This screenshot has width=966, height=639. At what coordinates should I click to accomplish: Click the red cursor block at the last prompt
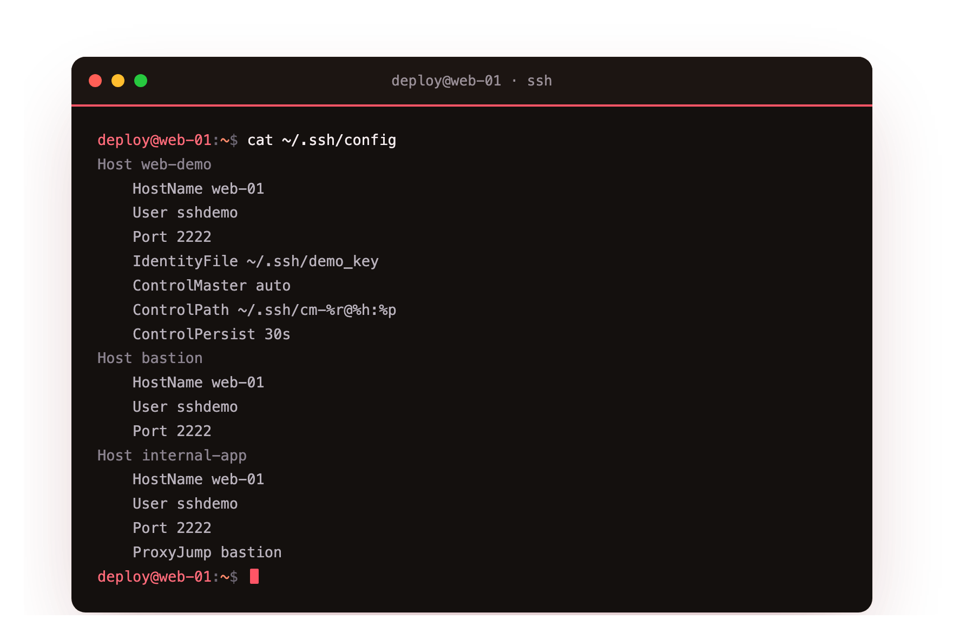pyautogui.click(x=254, y=577)
